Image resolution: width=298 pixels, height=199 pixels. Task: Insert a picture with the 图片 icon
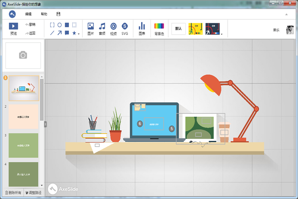coord(91,26)
